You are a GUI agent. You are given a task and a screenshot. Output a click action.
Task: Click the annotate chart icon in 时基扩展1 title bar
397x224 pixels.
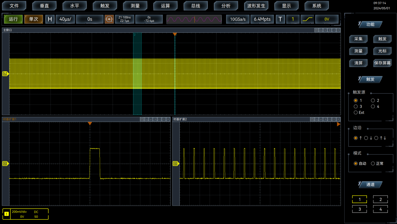(x=146, y=119)
